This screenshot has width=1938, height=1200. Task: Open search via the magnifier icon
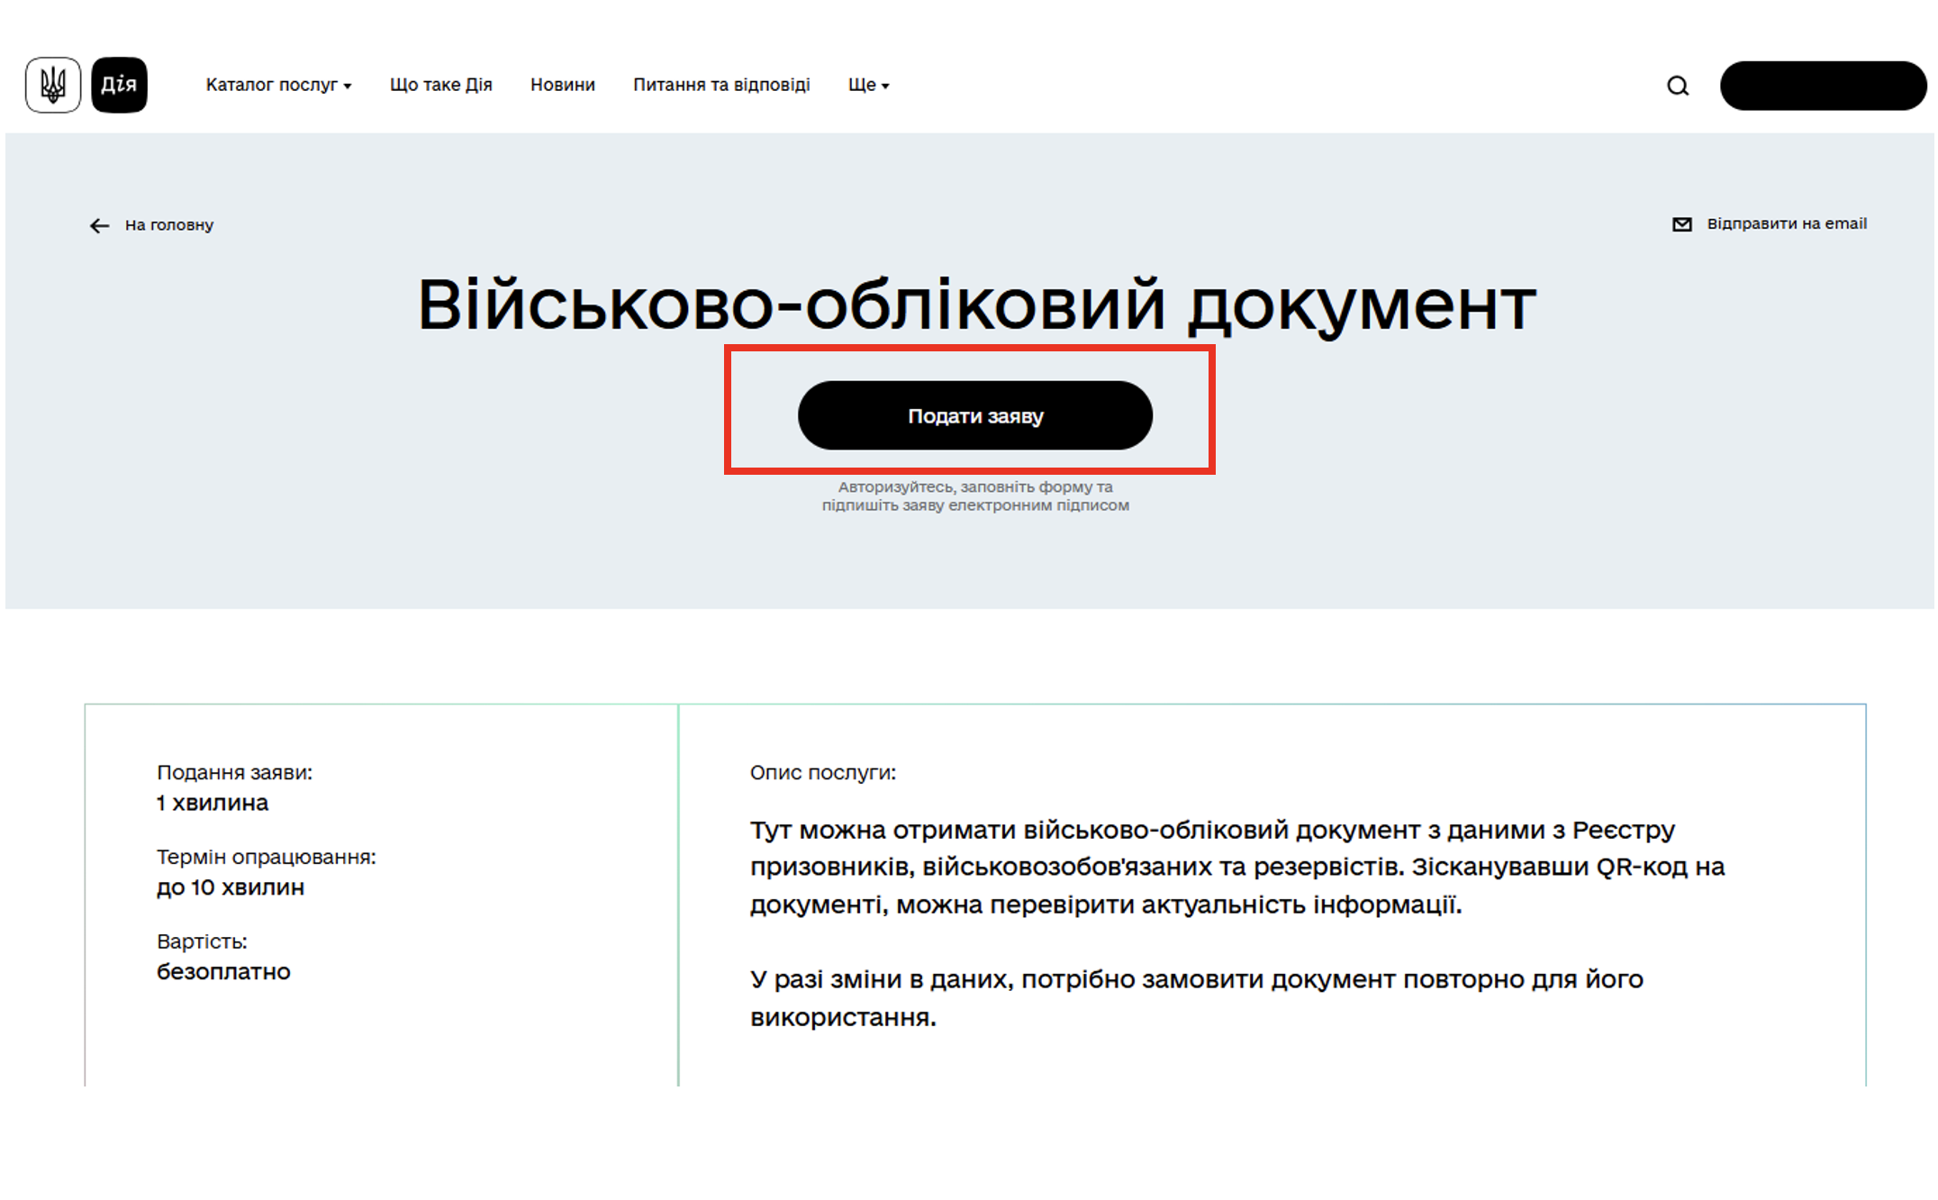pos(1677,86)
